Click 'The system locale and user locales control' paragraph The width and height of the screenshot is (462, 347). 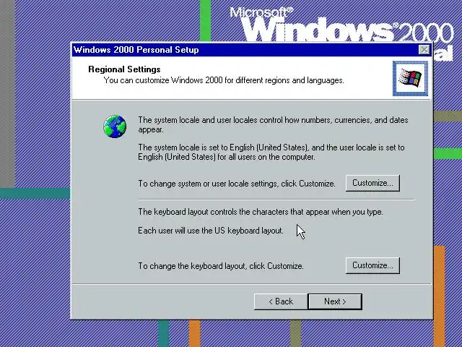click(273, 124)
